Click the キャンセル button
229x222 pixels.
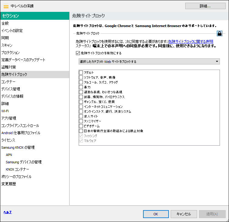point(183,214)
